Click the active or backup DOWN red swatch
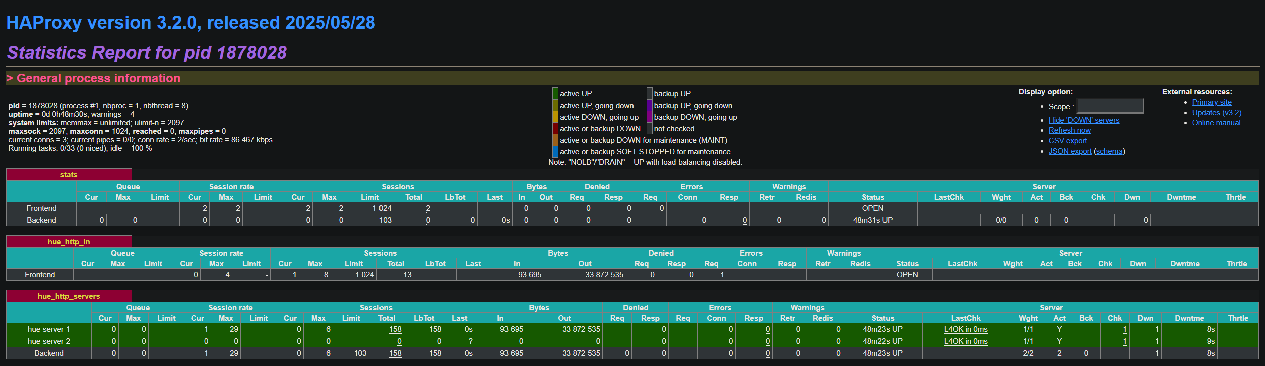 tap(555, 128)
